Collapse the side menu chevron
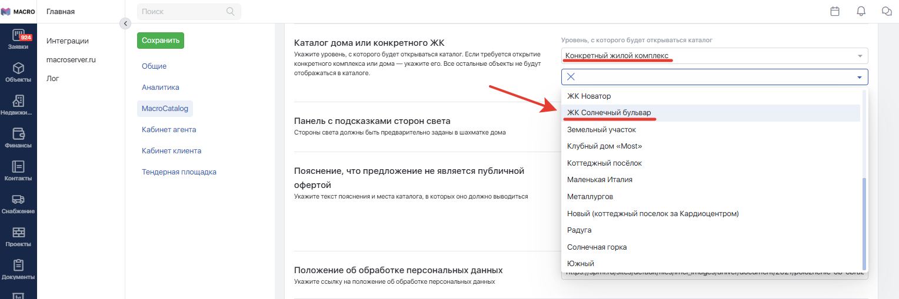Image resolution: width=899 pixels, height=299 pixels. point(125,23)
